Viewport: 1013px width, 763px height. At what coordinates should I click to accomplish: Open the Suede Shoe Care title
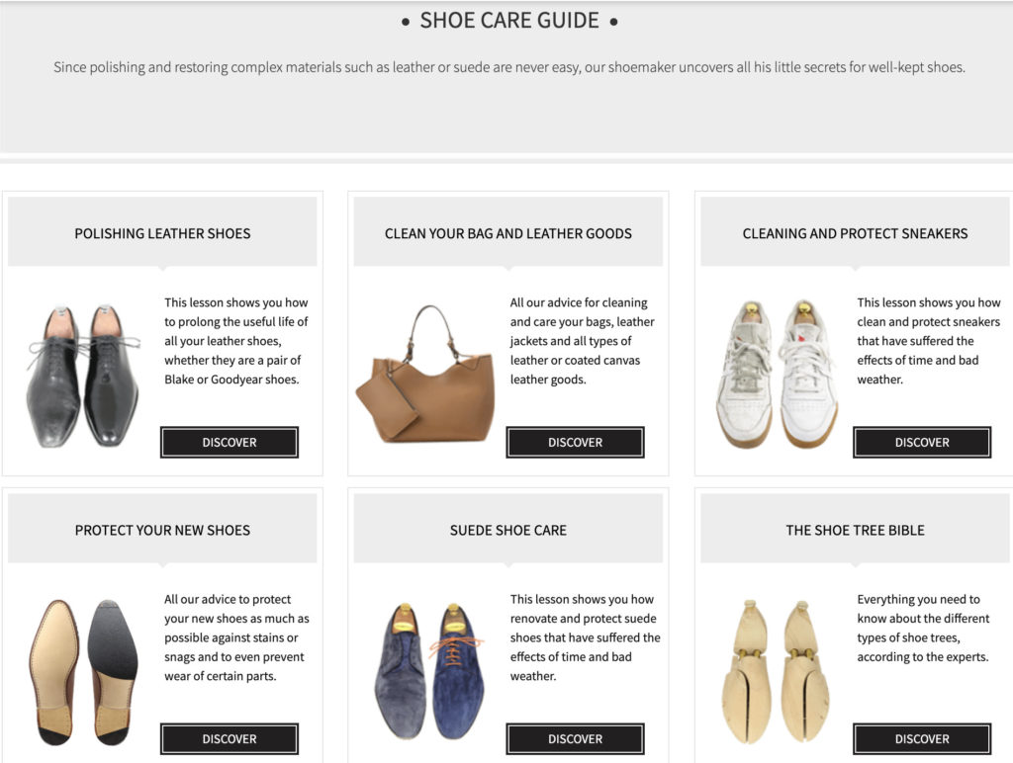[507, 530]
